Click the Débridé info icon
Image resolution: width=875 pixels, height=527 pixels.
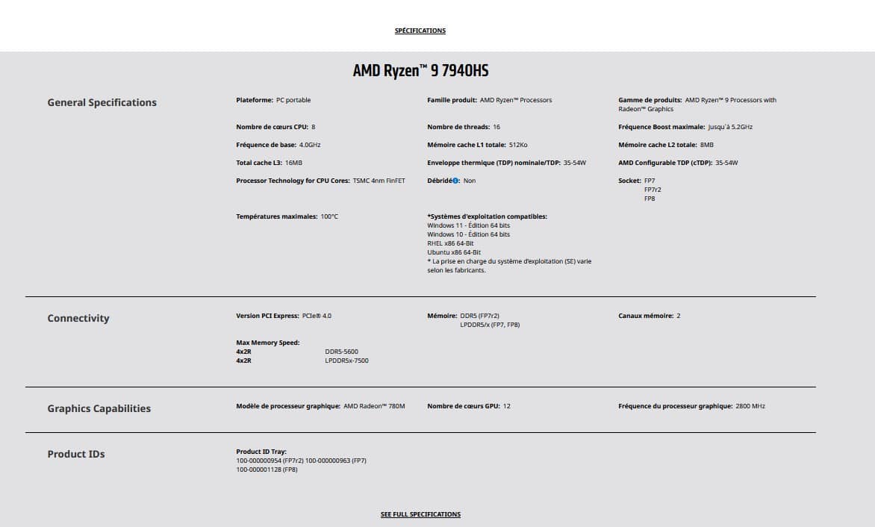455,181
